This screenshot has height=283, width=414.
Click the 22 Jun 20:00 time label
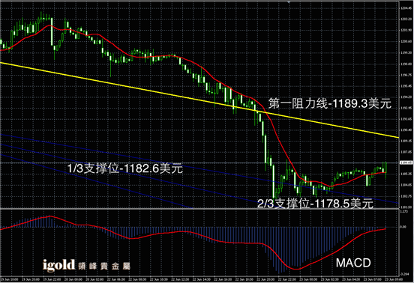266,279
